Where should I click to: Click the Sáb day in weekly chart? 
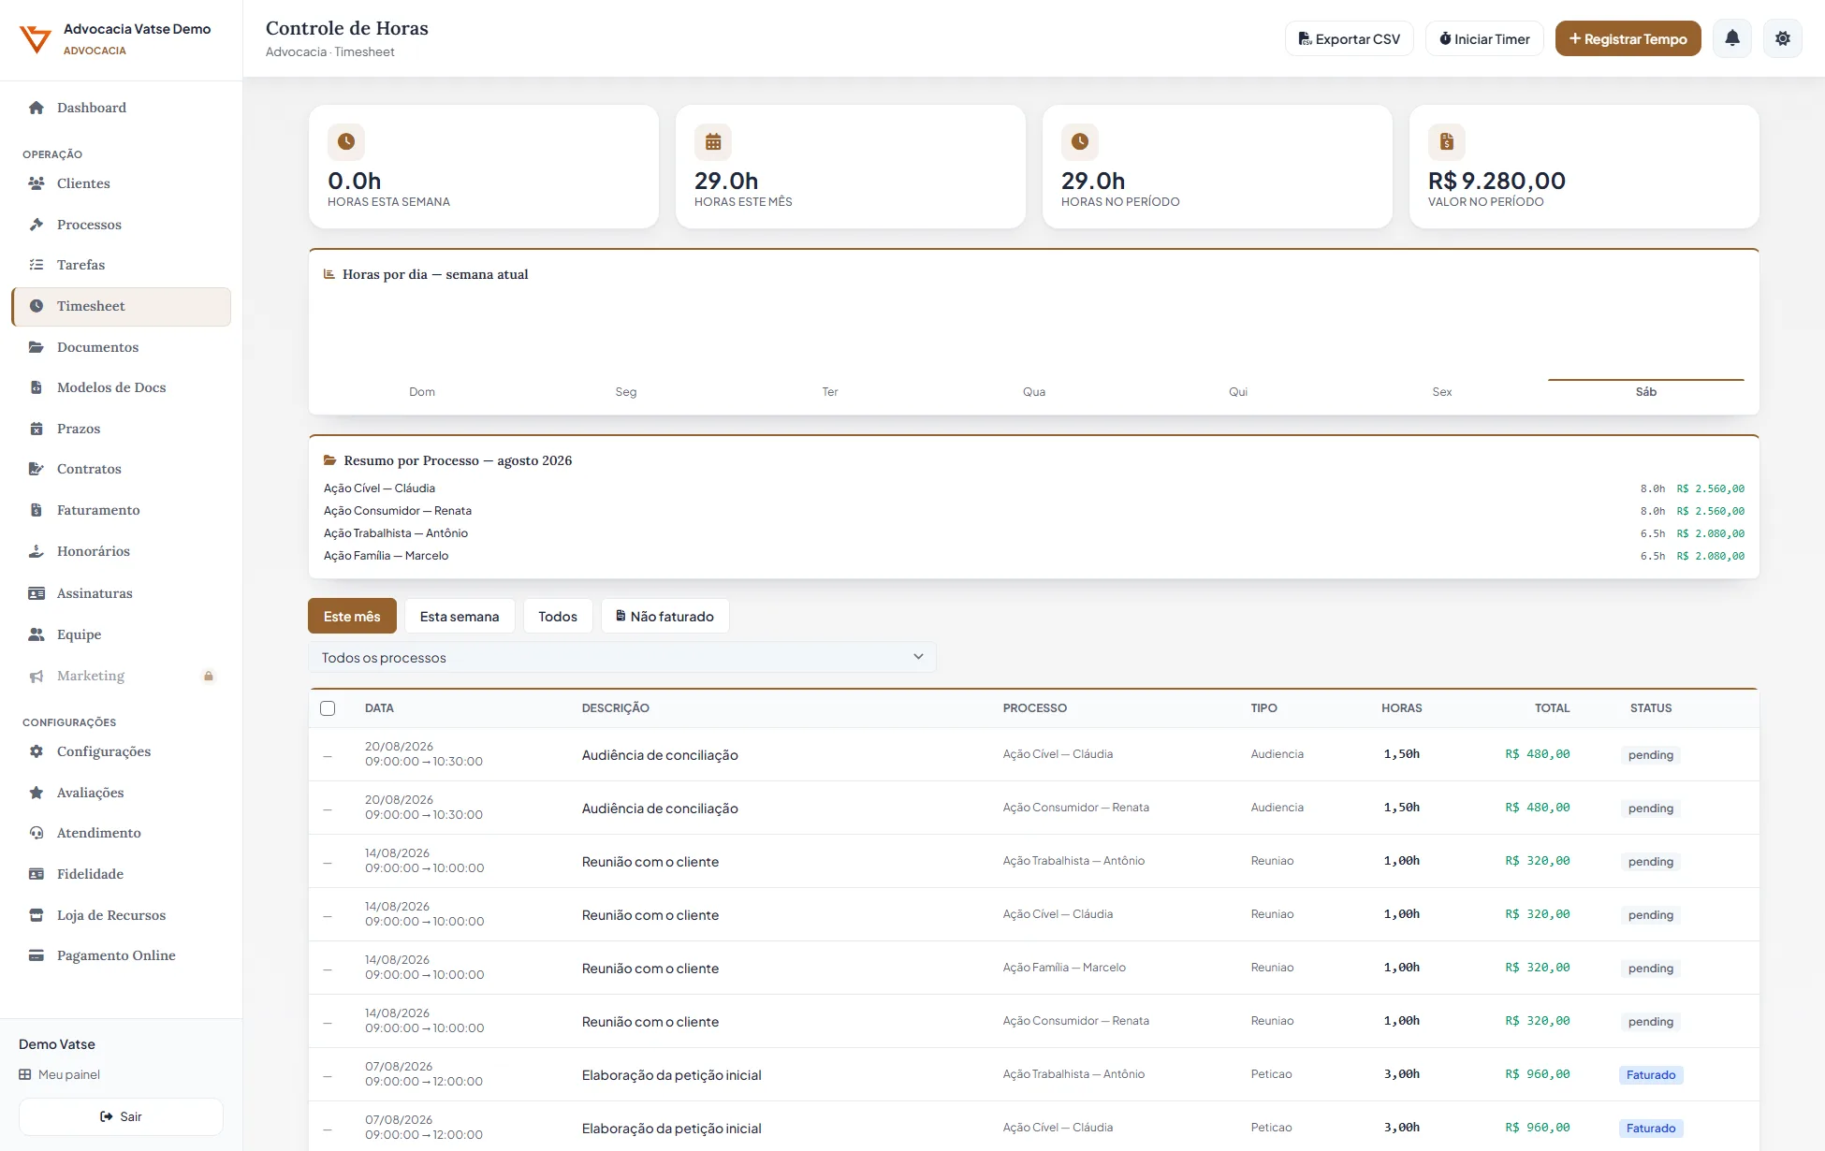1646,392
